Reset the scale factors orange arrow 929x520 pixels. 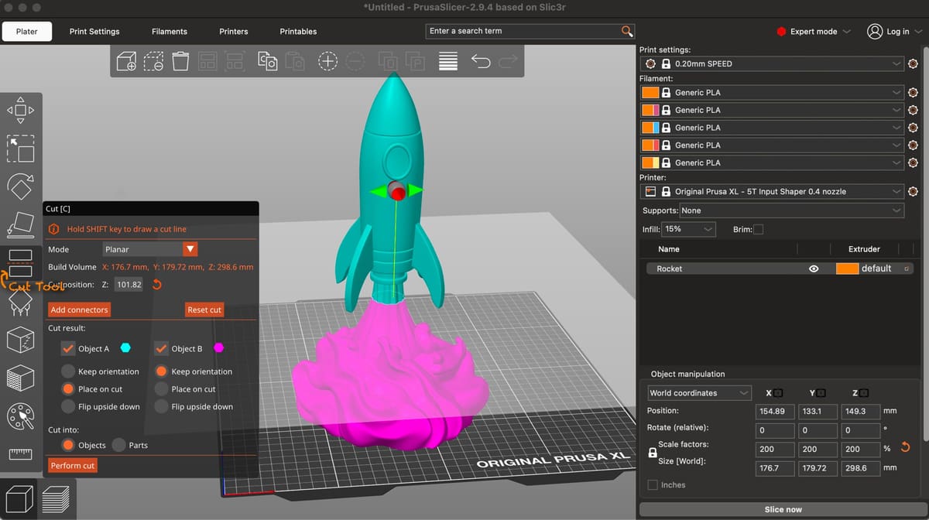(x=905, y=448)
